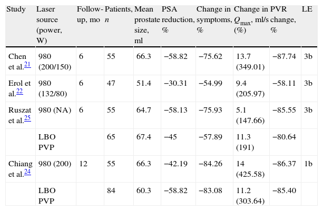Image resolution: width=323 pixels, height=211 pixels.
Task: Select the 14 (425.58) Qmax cell
Action: tap(248, 168)
